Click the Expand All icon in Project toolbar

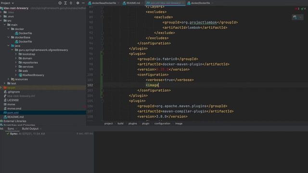(x=65, y=3)
